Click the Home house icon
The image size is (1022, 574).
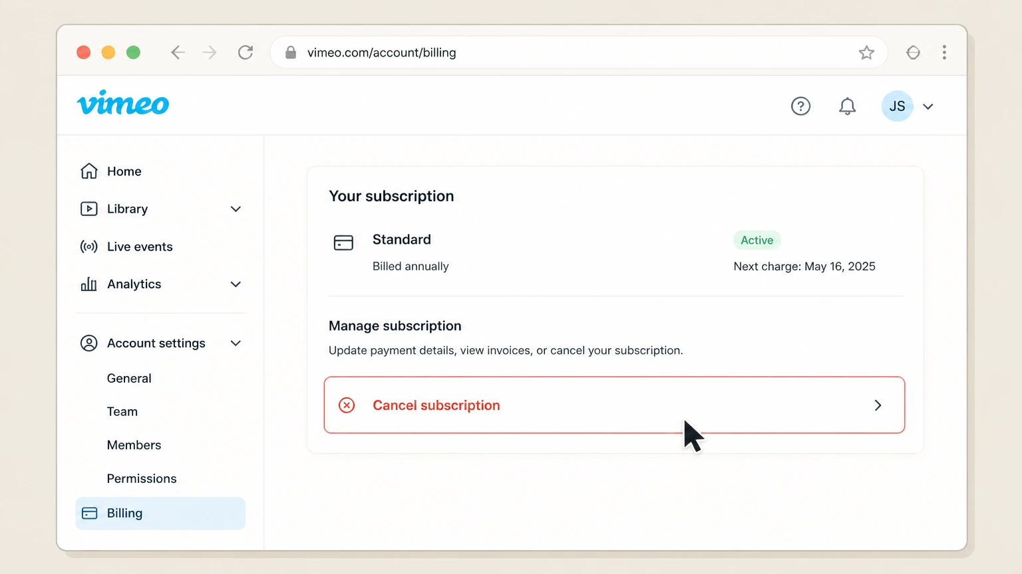[89, 171]
